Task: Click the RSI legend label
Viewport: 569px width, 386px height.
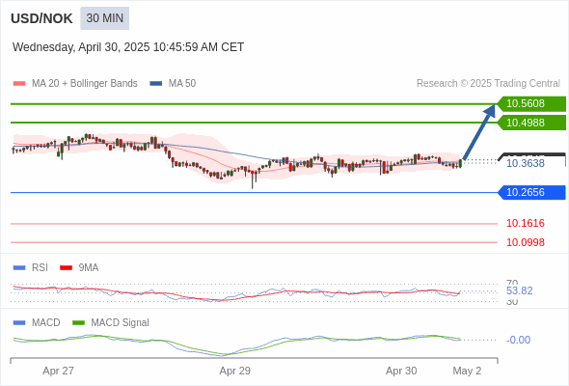Action: (x=40, y=268)
